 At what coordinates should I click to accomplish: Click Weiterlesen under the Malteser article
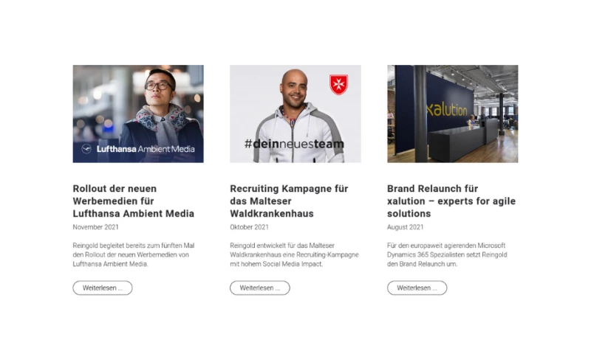click(x=260, y=288)
